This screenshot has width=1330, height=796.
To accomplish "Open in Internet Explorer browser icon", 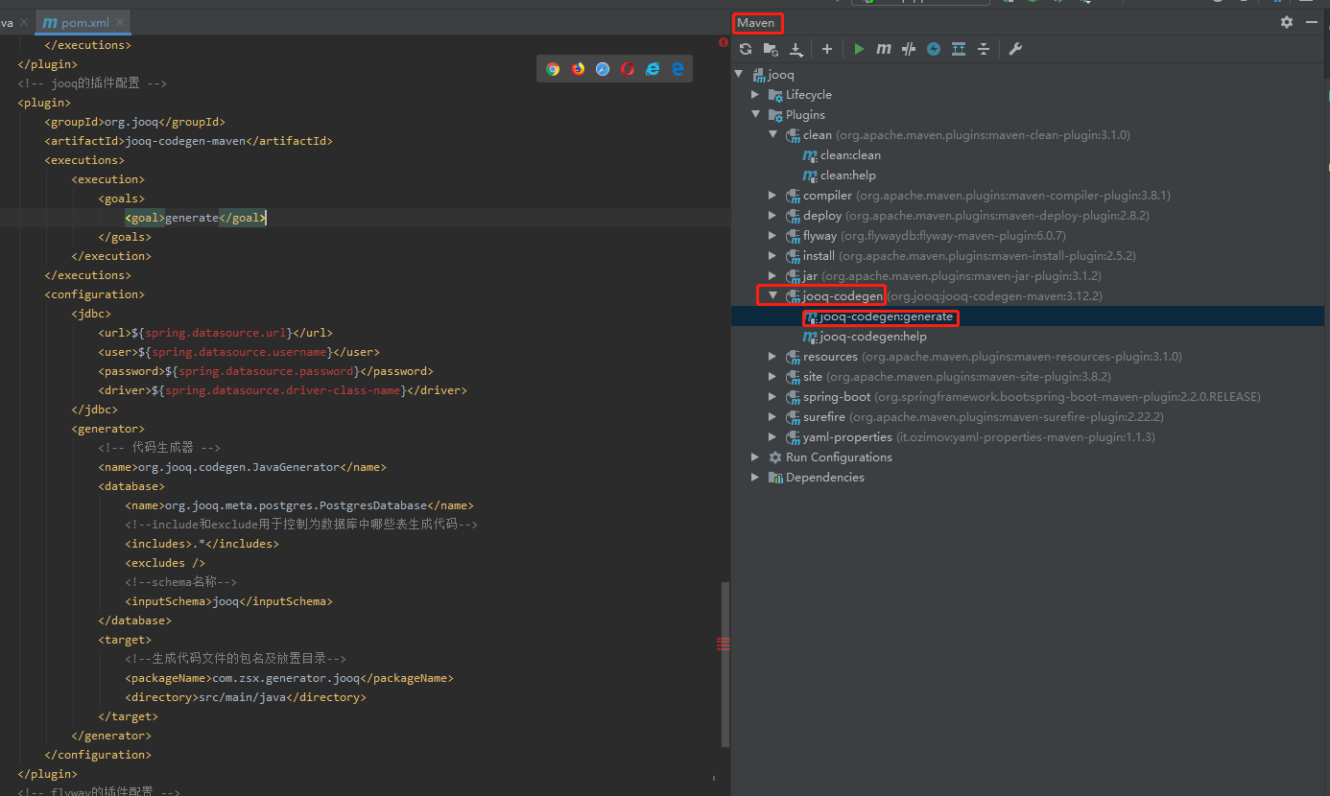I will click(653, 69).
